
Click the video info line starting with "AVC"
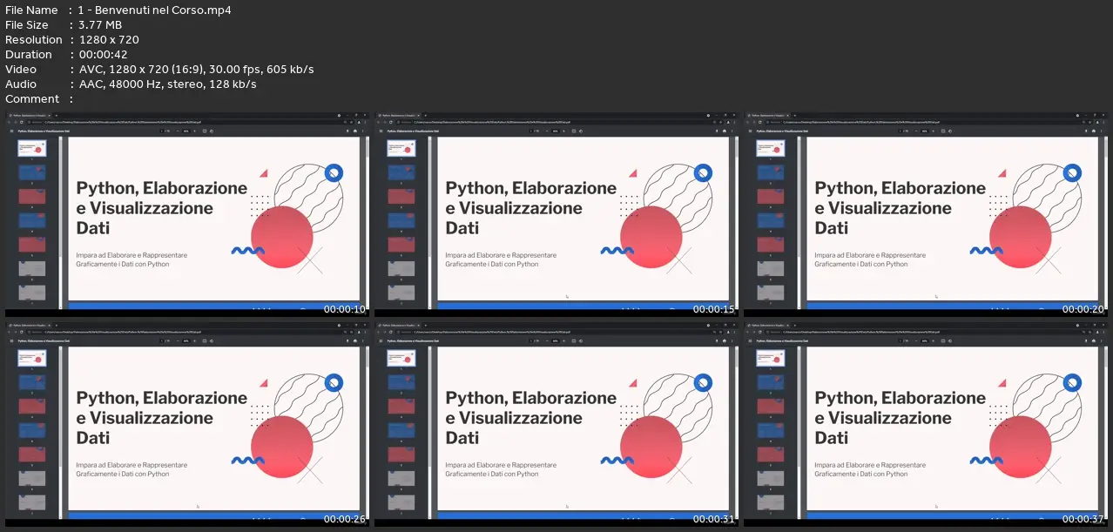195,69
